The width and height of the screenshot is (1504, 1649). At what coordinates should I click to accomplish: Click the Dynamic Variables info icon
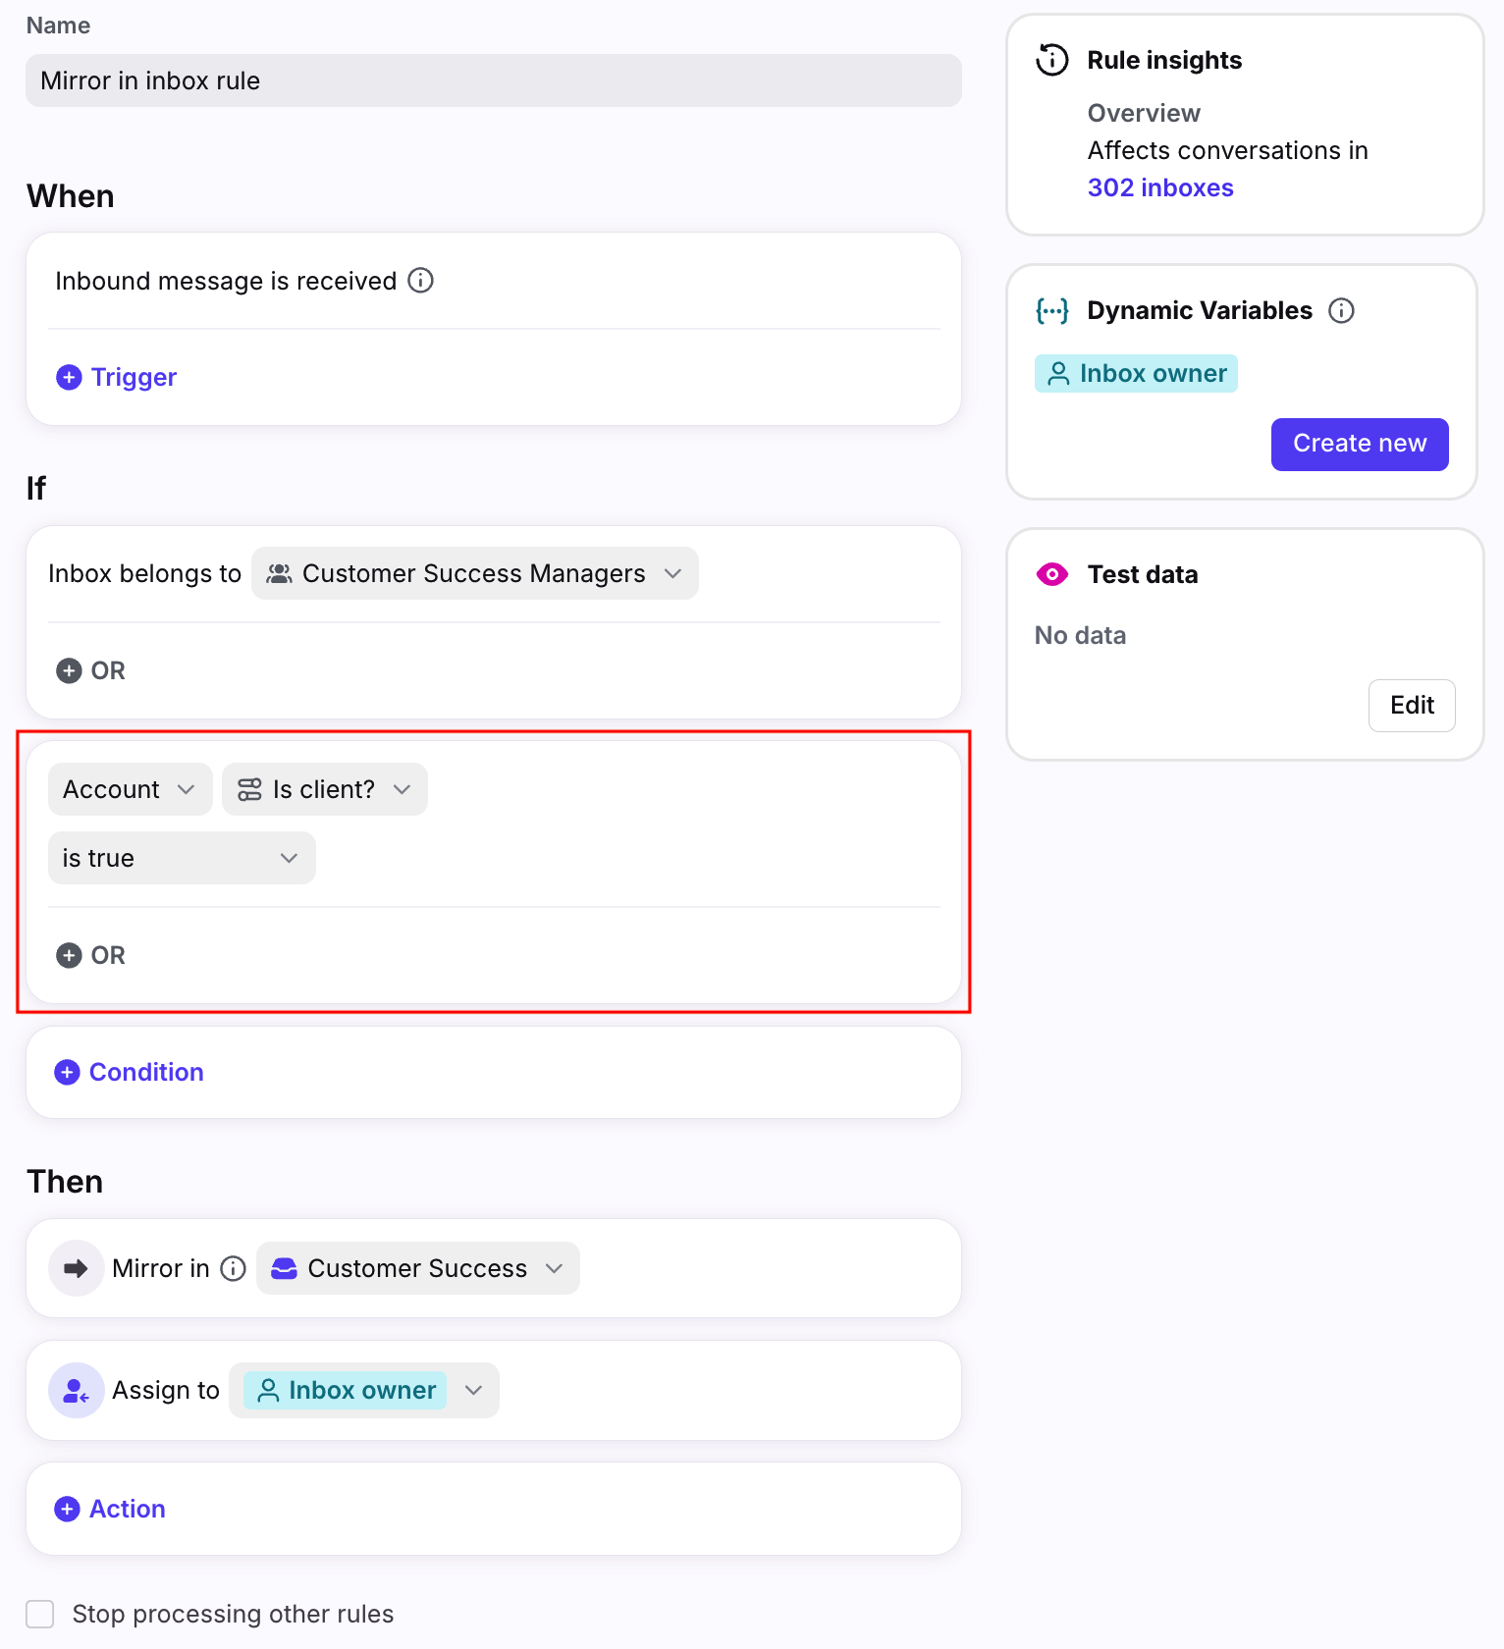pyautogui.click(x=1341, y=311)
